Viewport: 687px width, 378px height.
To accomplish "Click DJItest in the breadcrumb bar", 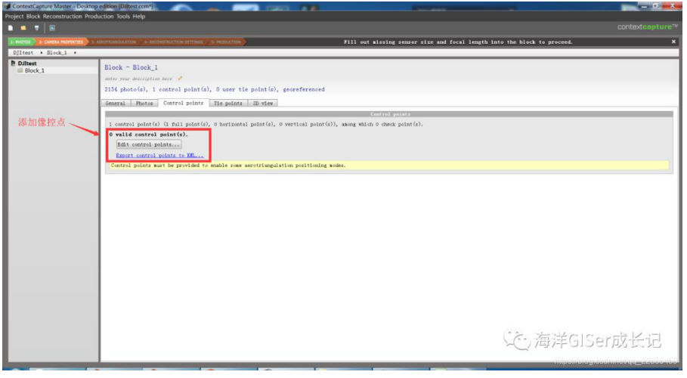I will 23,53.
